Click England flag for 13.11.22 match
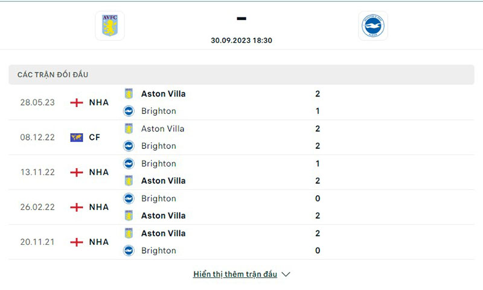This screenshot has height=290, width=483. point(77,172)
